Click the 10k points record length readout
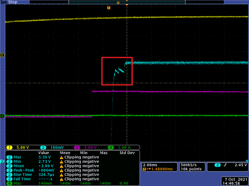This screenshot has height=186, width=249. 191,169
